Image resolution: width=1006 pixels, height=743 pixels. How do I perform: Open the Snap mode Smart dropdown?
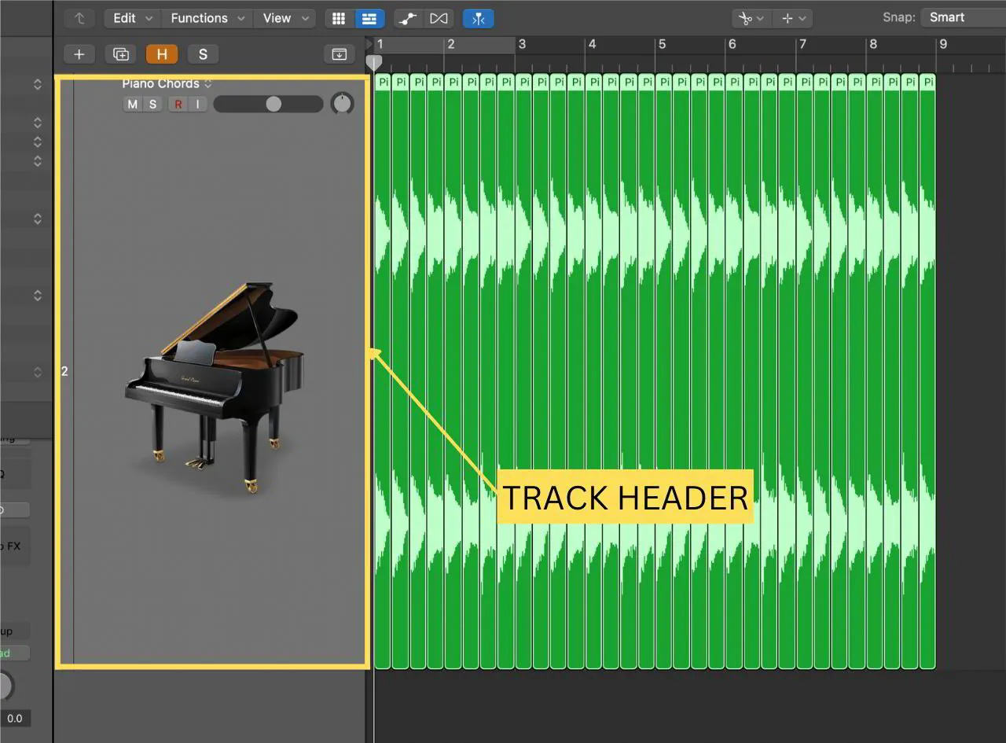pyautogui.click(x=946, y=17)
